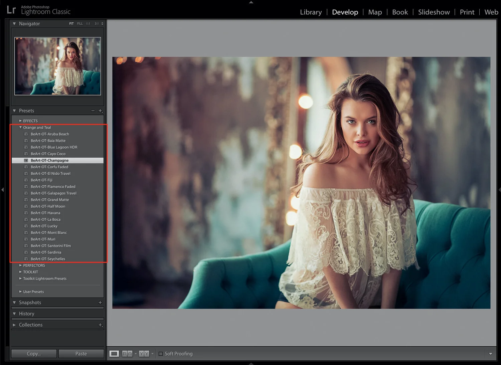Screen dimensions: 501x365
Task: Click the minus icon on the Presets panel
Action: pos(93,111)
